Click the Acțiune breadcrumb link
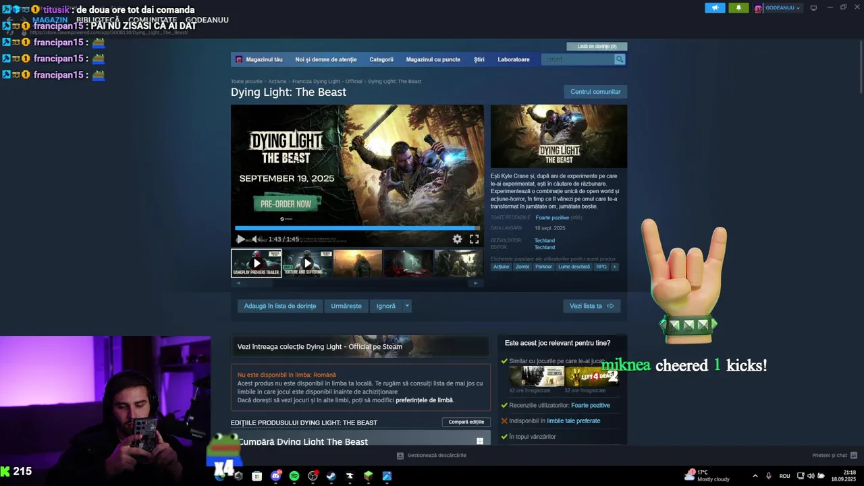The image size is (864, 486). click(x=277, y=81)
